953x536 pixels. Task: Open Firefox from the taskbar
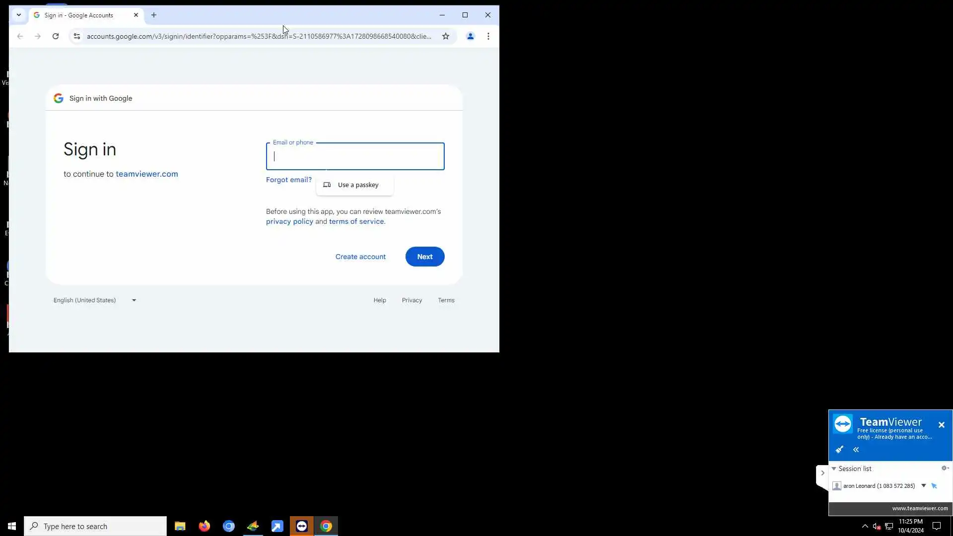coord(204,526)
